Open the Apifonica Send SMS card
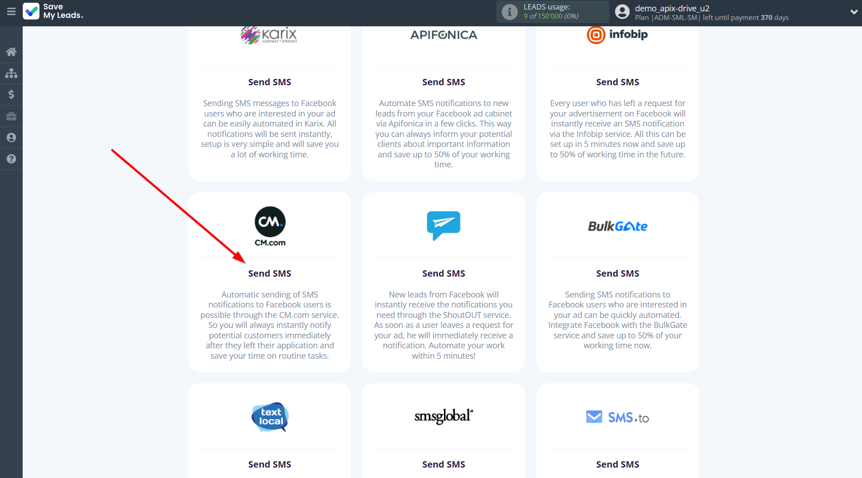This screenshot has height=478, width=862. pyautogui.click(x=443, y=82)
